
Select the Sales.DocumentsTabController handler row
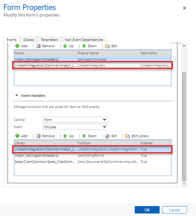pyautogui.click(x=93, y=162)
